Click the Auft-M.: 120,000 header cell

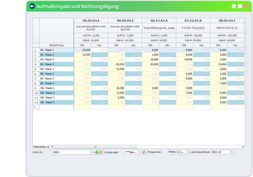[227, 35]
